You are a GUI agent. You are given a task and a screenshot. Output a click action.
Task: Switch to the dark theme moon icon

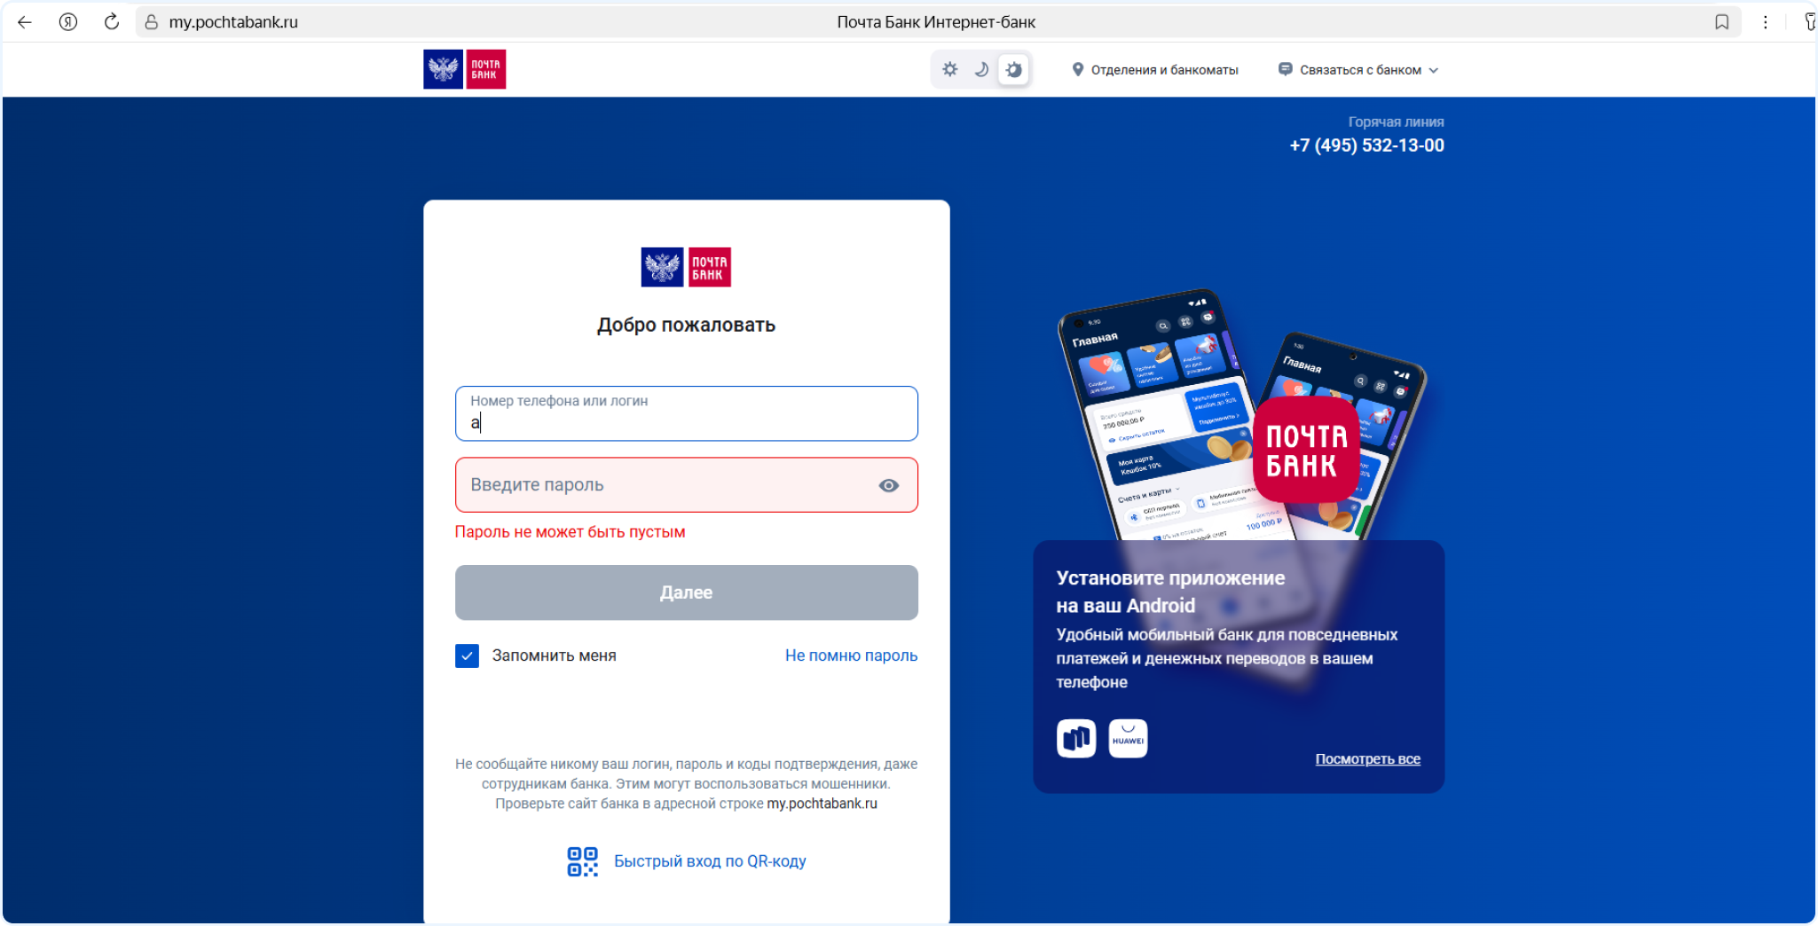[981, 69]
